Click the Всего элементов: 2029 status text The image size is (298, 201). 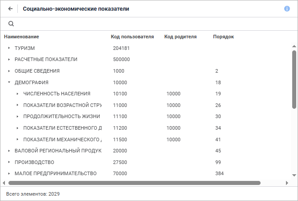click(33, 194)
